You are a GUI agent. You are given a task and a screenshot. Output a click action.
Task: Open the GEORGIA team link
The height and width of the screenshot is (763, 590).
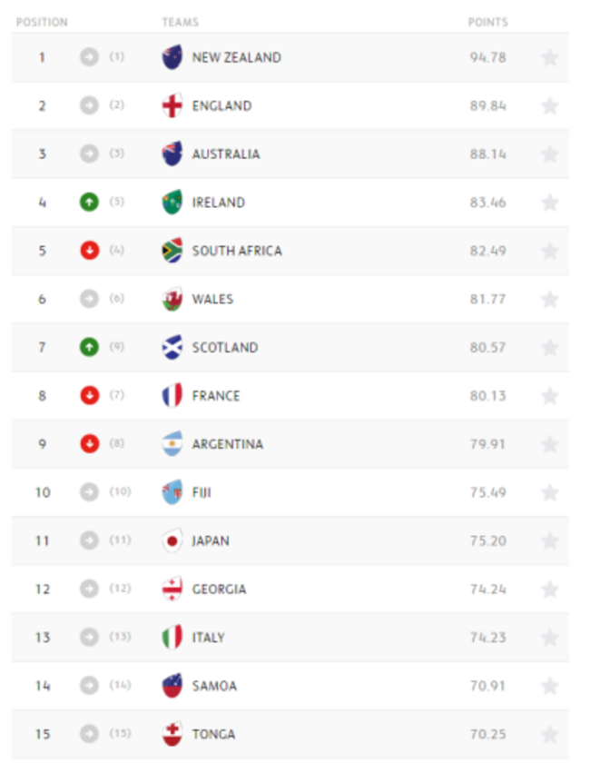coord(219,589)
